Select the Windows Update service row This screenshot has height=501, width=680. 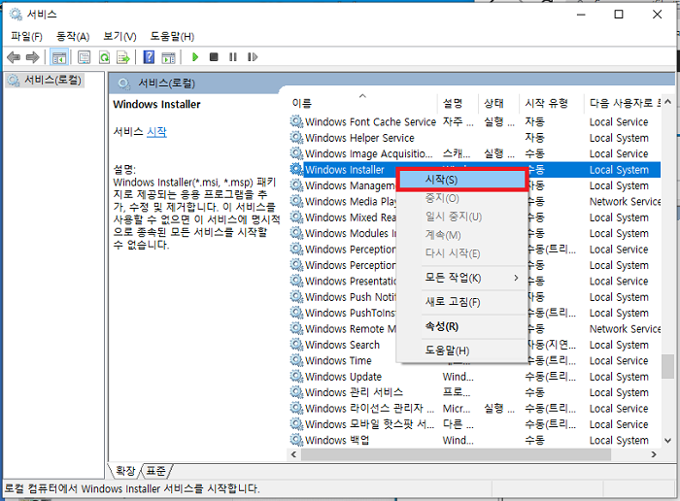point(343,377)
